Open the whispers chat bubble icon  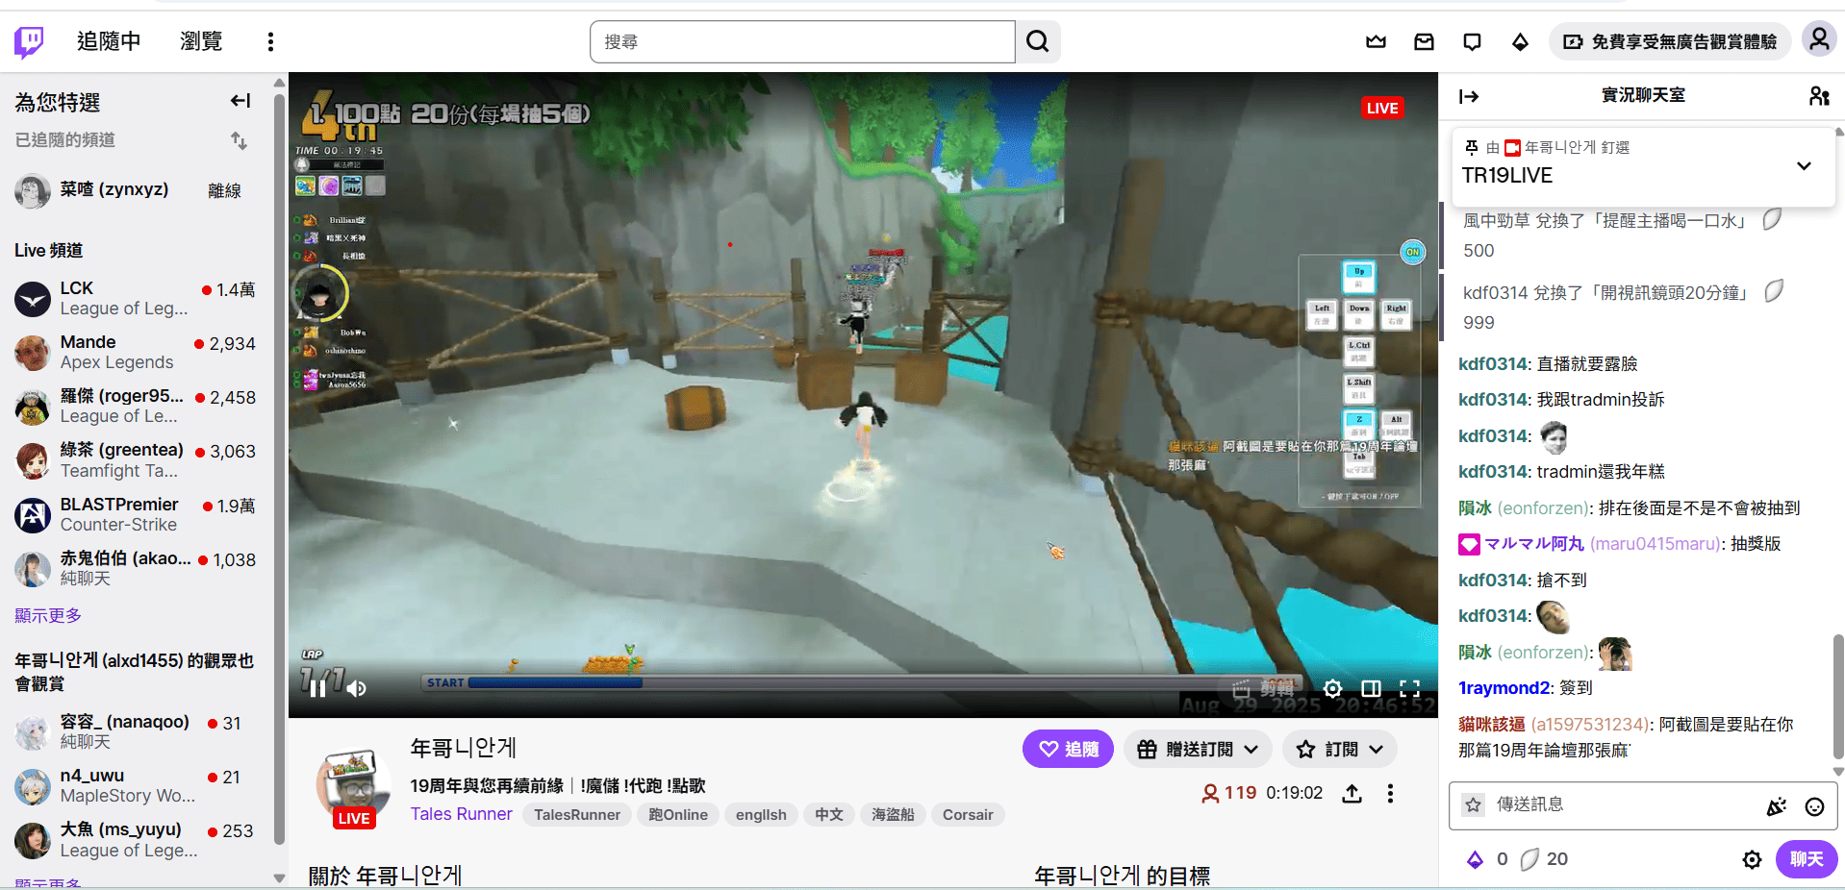(x=1472, y=41)
